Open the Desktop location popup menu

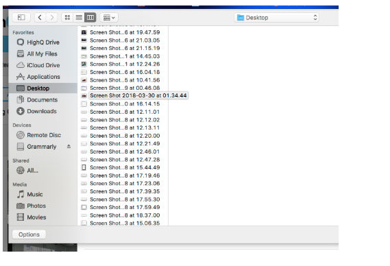(x=277, y=18)
